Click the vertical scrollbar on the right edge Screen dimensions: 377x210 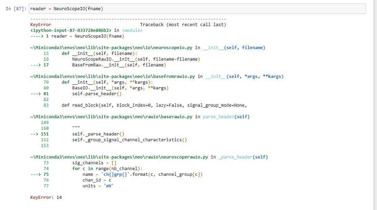point(375,105)
